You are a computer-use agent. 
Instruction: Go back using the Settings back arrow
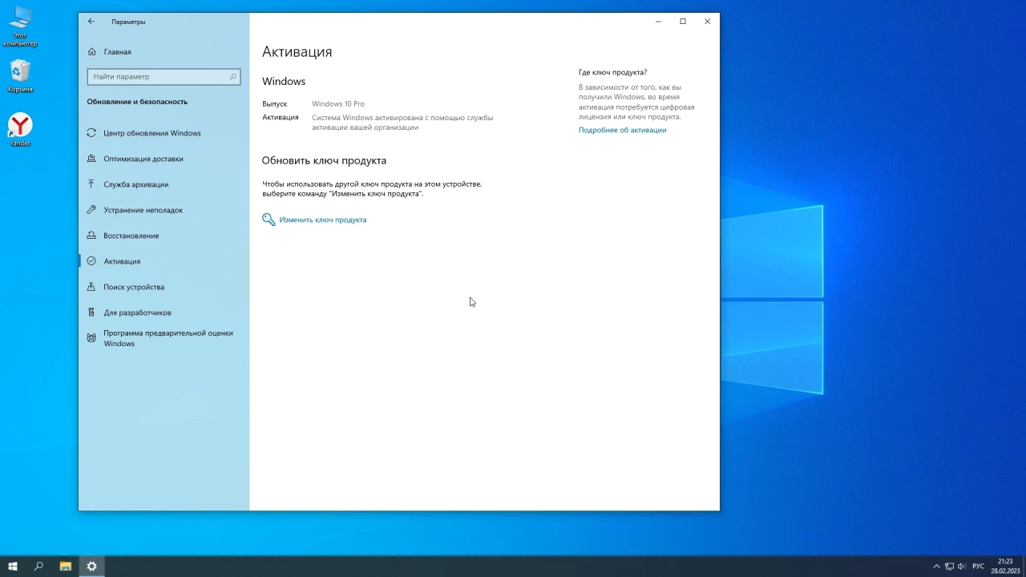91,22
